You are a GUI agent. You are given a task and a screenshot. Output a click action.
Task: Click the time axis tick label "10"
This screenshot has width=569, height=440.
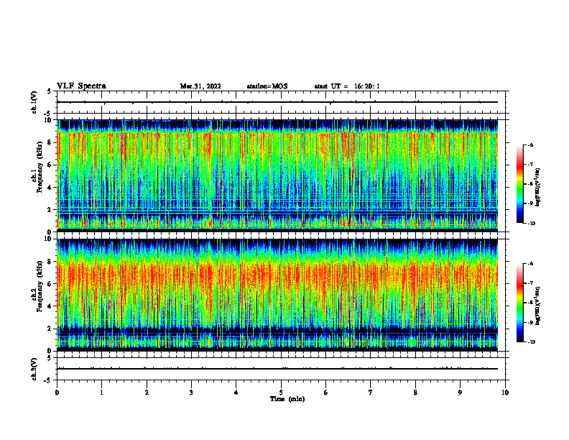[505, 393]
